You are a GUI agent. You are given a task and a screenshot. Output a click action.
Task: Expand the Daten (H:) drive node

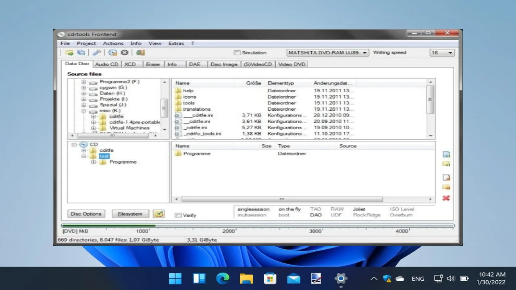pyautogui.click(x=84, y=93)
